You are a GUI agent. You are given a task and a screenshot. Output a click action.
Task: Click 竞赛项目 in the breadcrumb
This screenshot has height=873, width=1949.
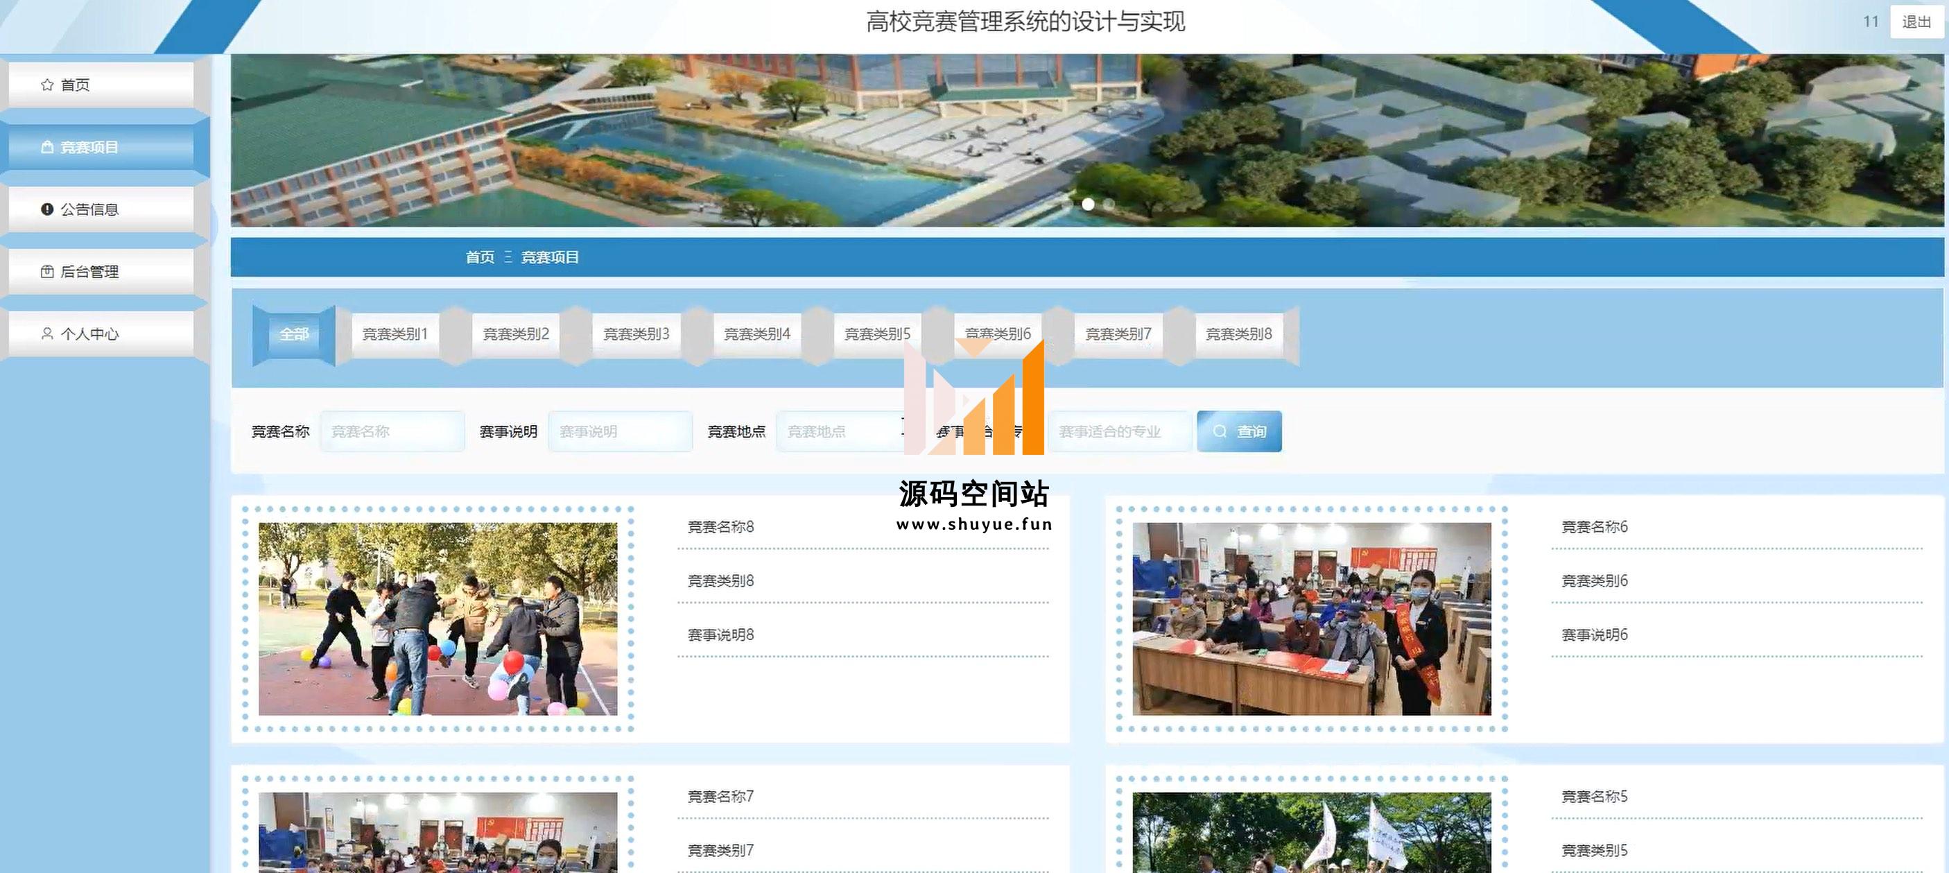tap(550, 258)
